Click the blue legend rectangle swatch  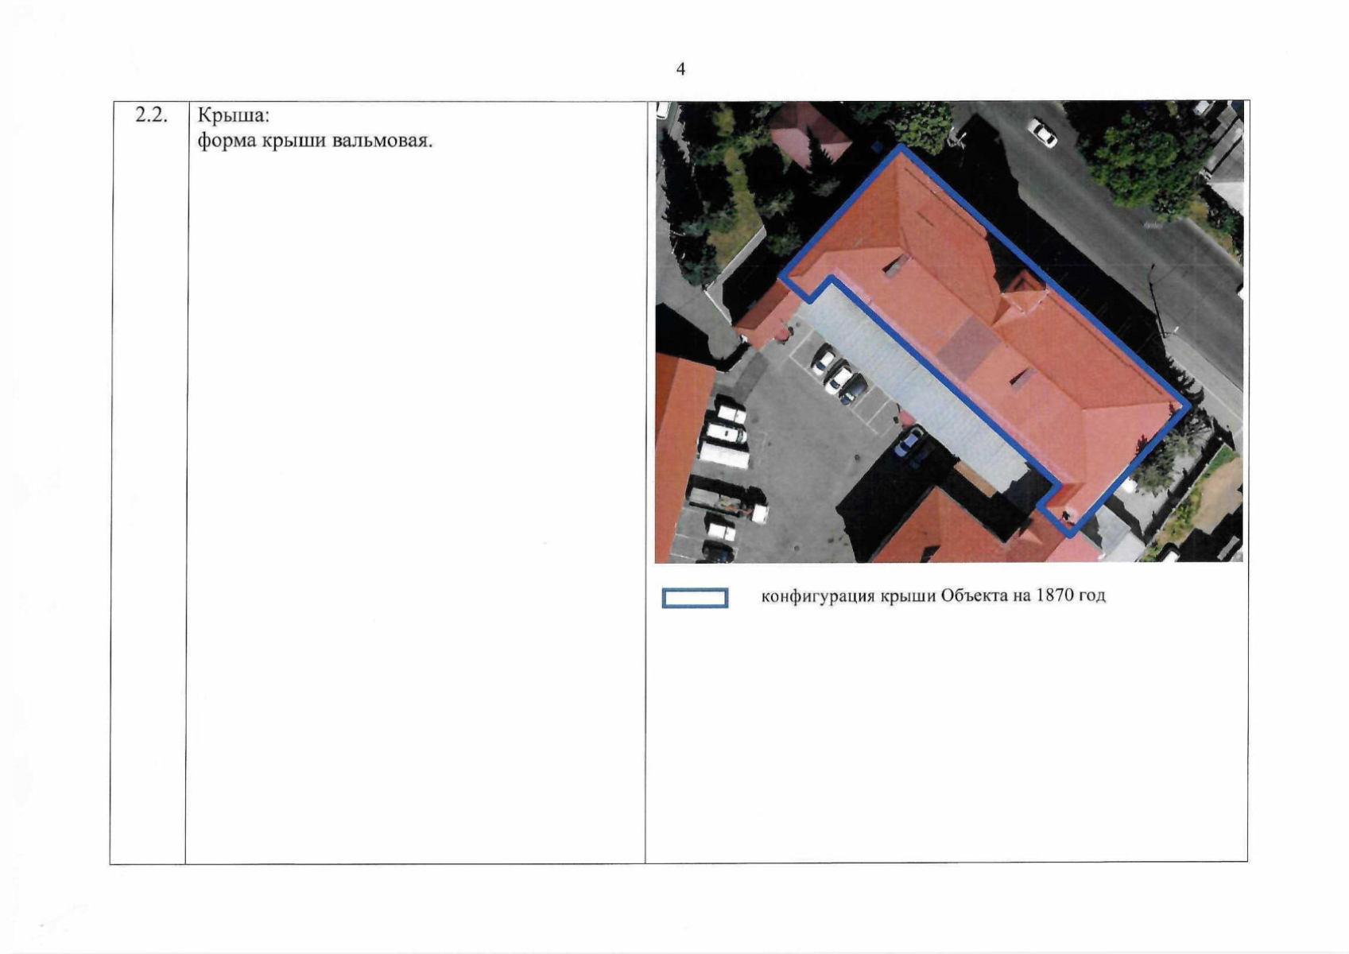coord(696,598)
